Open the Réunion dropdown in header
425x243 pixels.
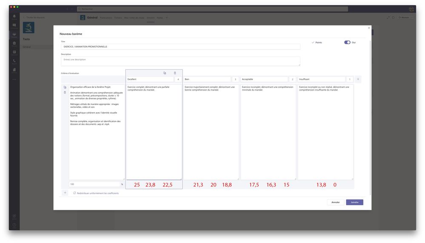point(405,17)
